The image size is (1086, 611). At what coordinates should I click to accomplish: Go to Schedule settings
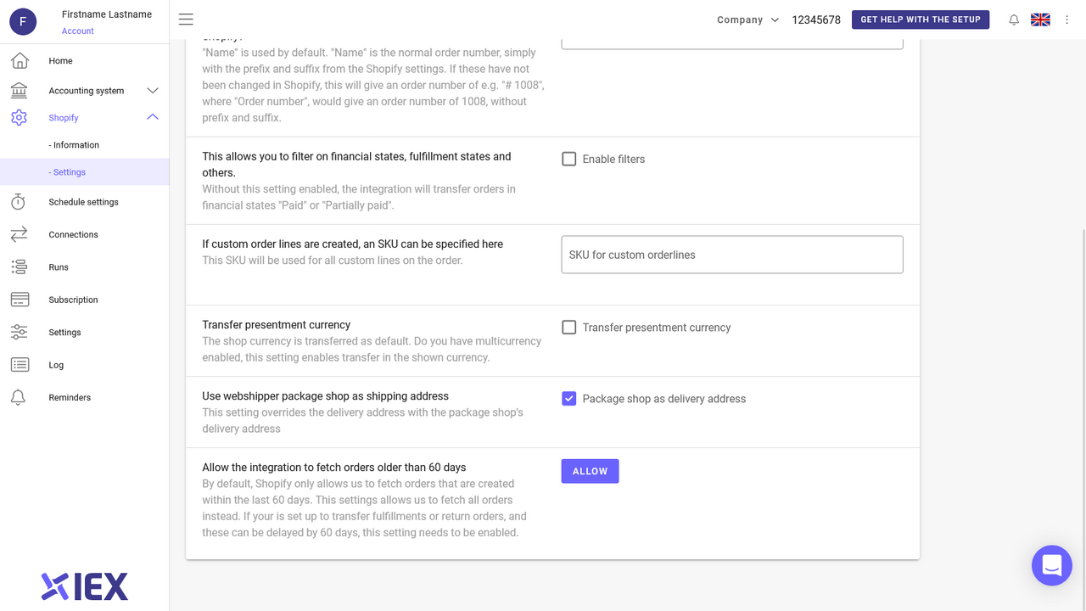tap(83, 202)
